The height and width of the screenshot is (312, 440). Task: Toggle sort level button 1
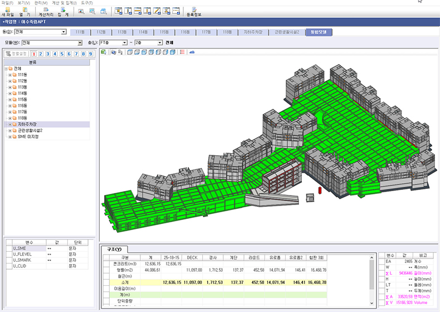pos(34,54)
